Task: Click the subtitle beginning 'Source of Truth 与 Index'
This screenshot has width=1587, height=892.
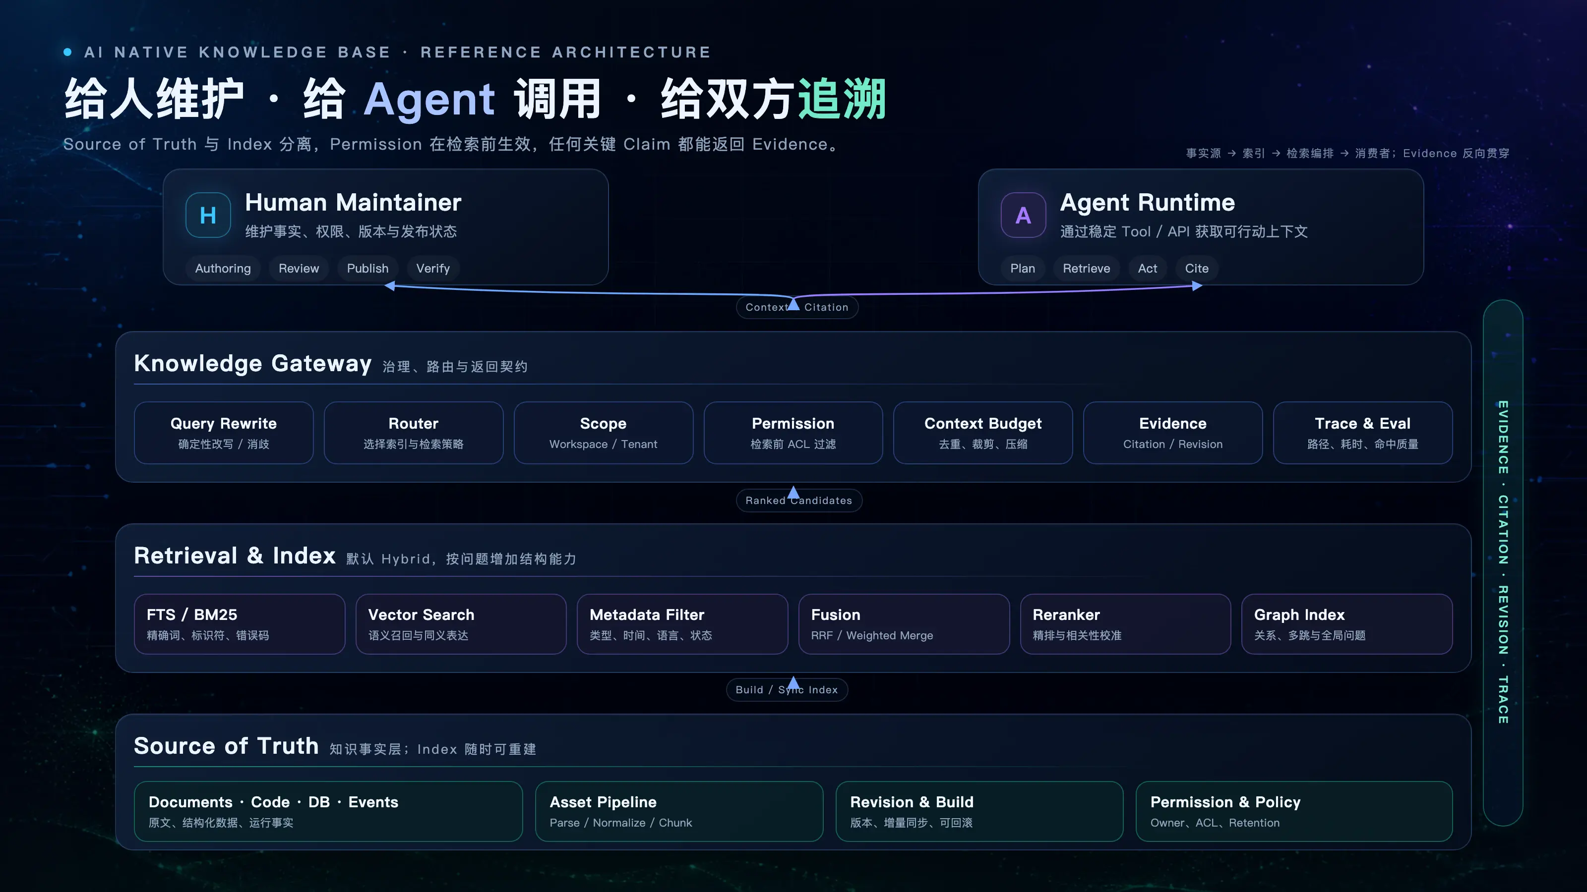Action: coord(451,144)
